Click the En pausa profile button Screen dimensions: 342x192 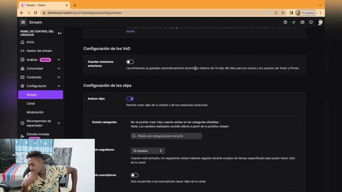(306, 13)
